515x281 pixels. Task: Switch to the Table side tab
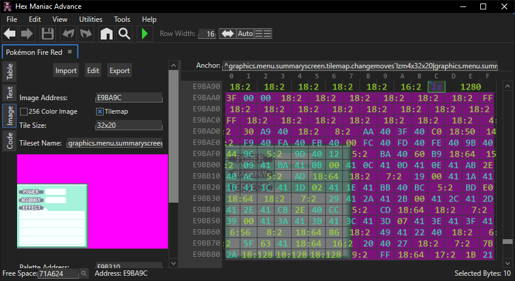pyautogui.click(x=10, y=71)
